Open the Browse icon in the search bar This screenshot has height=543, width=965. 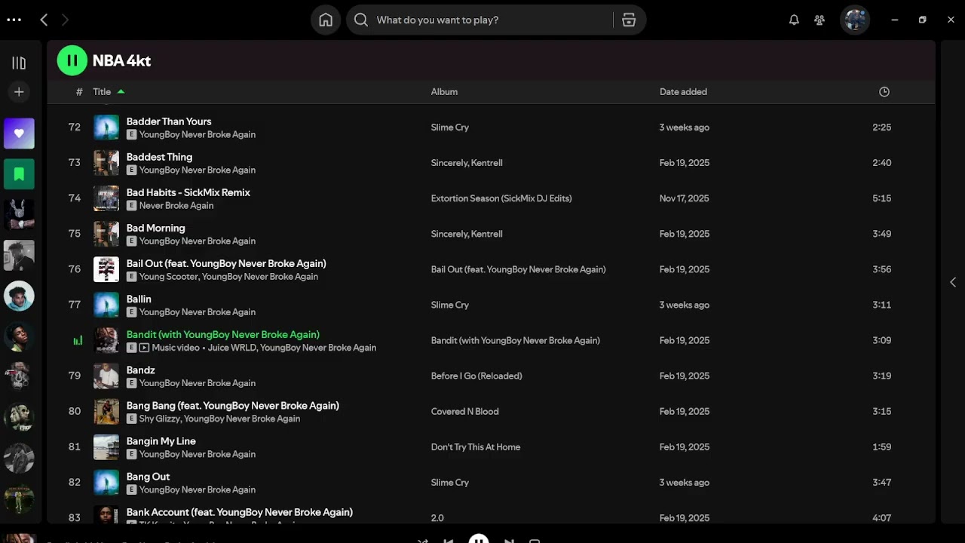click(x=629, y=20)
